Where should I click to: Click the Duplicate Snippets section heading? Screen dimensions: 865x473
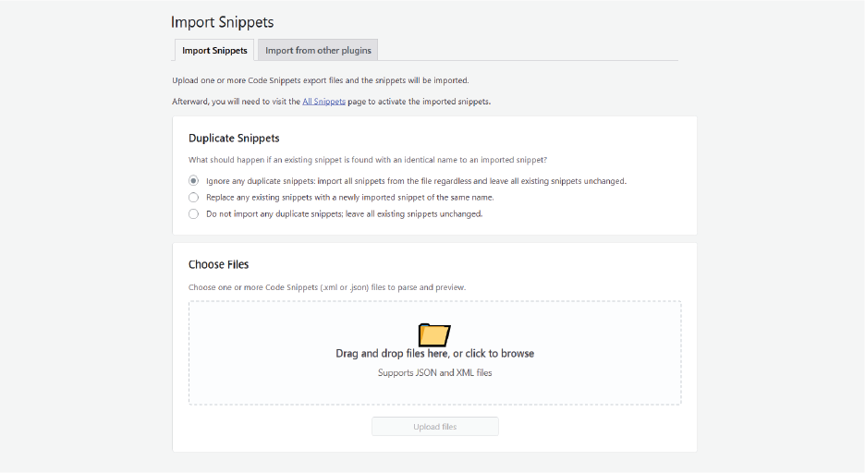click(234, 139)
